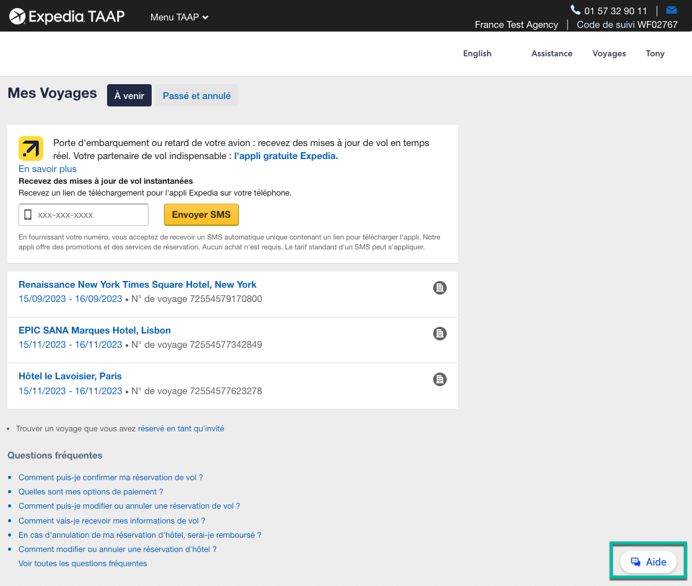Image resolution: width=692 pixels, height=586 pixels.
Task: Go to Voyages in top navigation
Action: click(609, 53)
